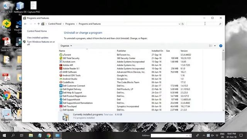Open the taskbar clock and date
This screenshot has height=139, width=247.
[232, 136]
